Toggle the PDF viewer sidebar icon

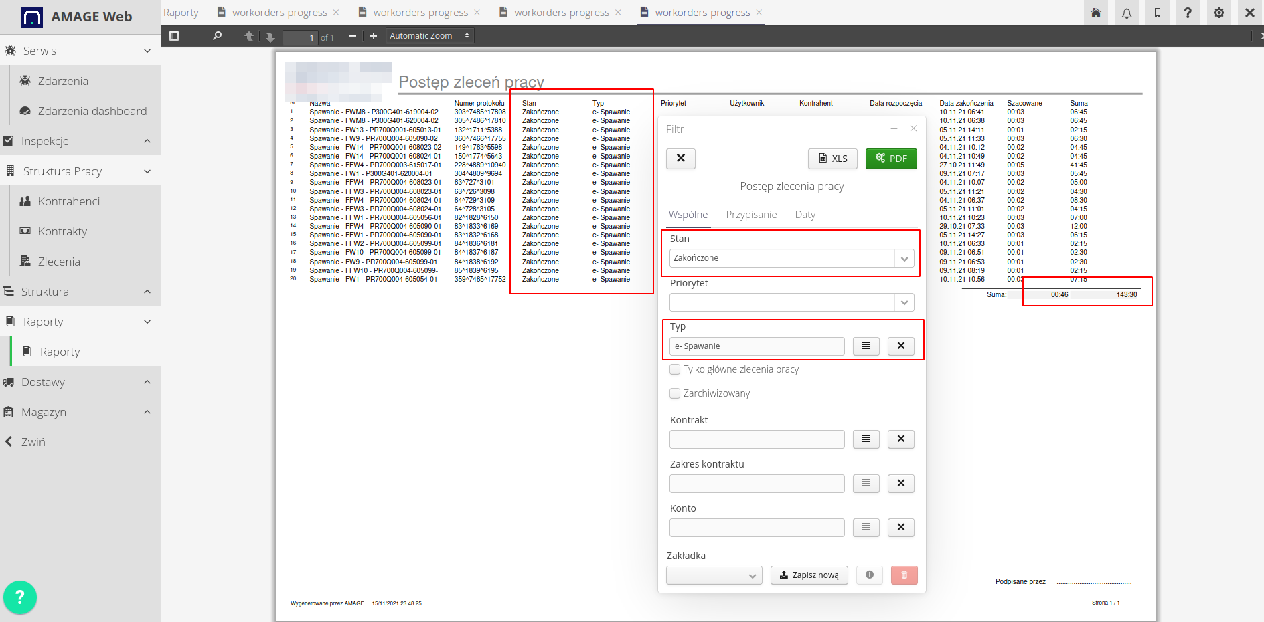(174, 36)
